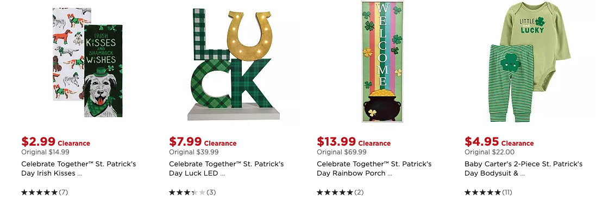
Task: Click the $4.95 Clearance price
Action: pyautogui.click(x=499, y=142)
